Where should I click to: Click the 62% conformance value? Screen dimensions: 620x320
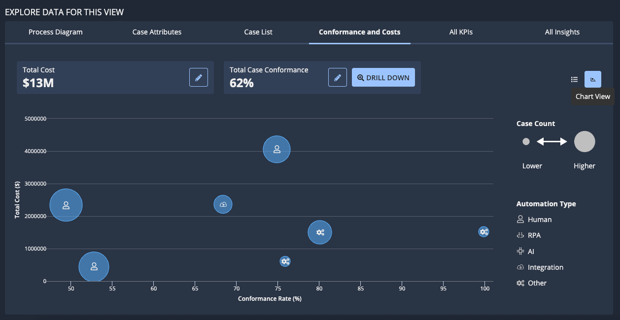pos(241,83)
